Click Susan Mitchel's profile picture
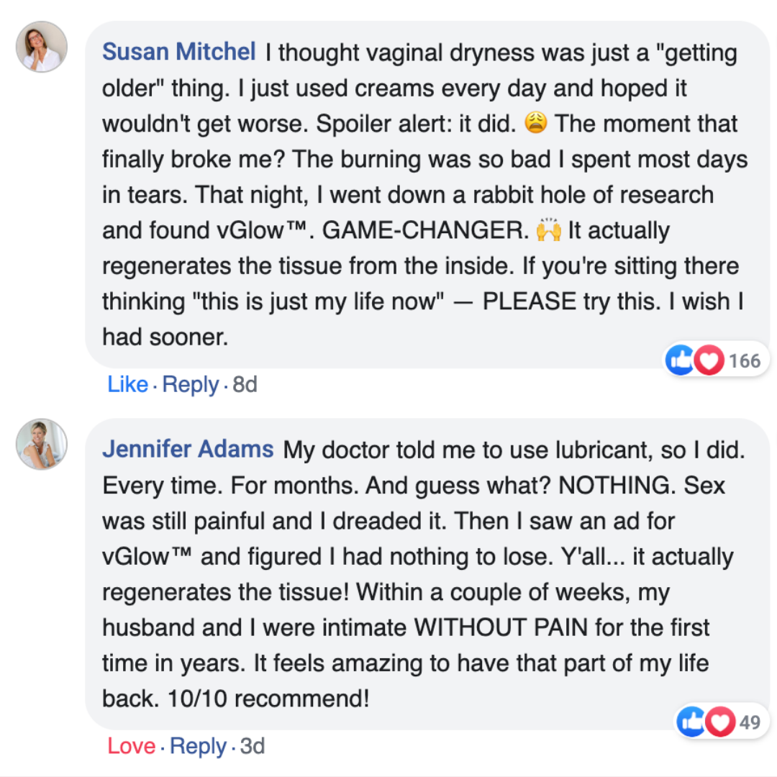777x777 pixels. point(42,47)
